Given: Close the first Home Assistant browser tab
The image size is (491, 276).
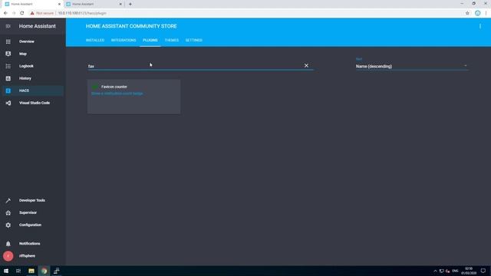Looking at the screenshot, I should (x=59, y=4).
